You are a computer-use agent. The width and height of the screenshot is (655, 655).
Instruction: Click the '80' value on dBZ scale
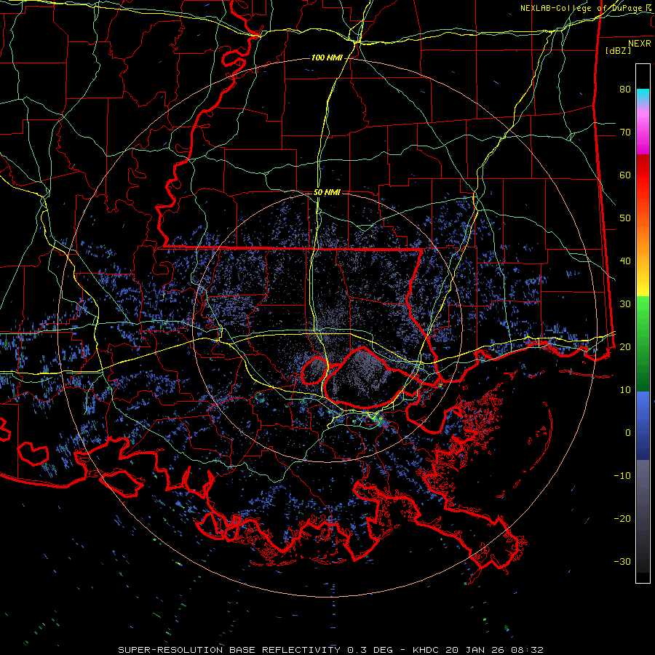click(x=625, y=90)
